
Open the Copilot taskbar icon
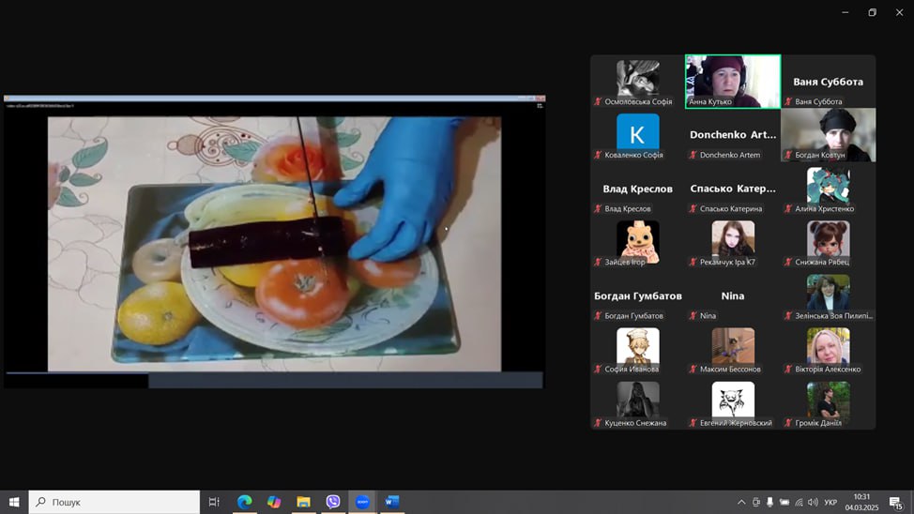click(x=274, y=502)
